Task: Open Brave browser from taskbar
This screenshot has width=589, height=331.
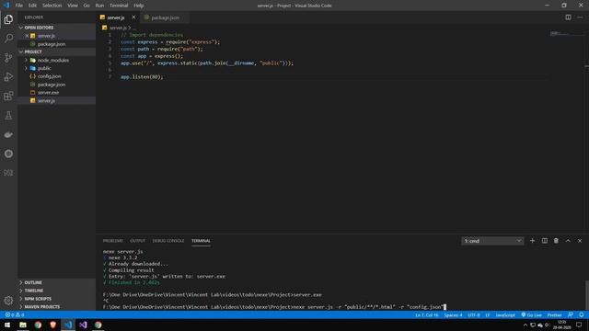Action: pos(53,325)
